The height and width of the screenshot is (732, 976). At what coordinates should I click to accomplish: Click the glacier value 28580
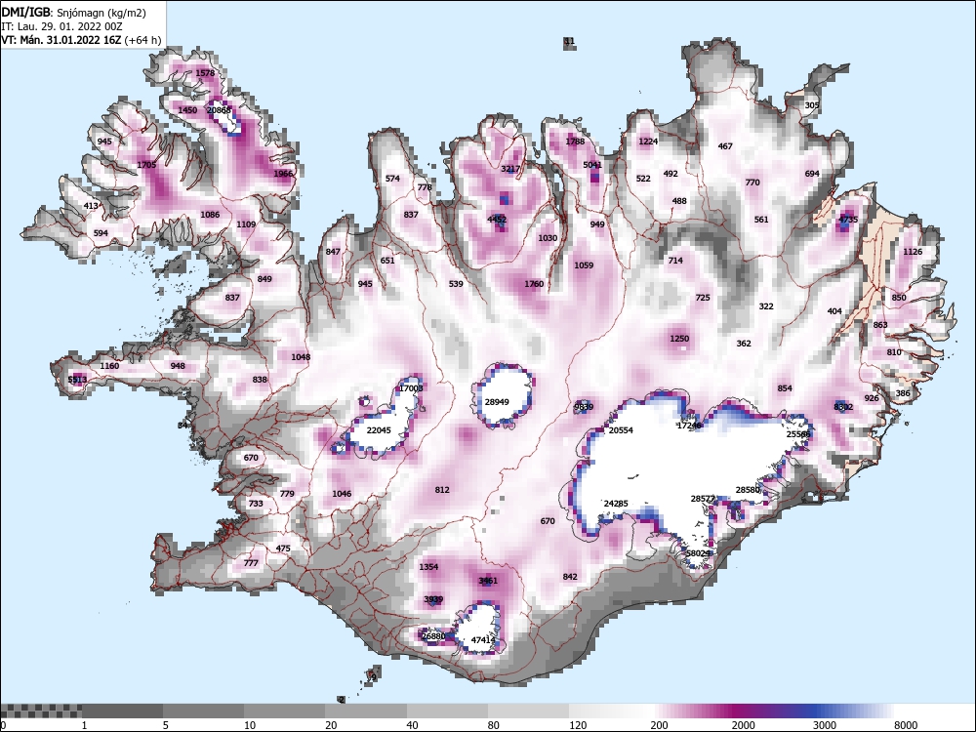pos(748,491)
